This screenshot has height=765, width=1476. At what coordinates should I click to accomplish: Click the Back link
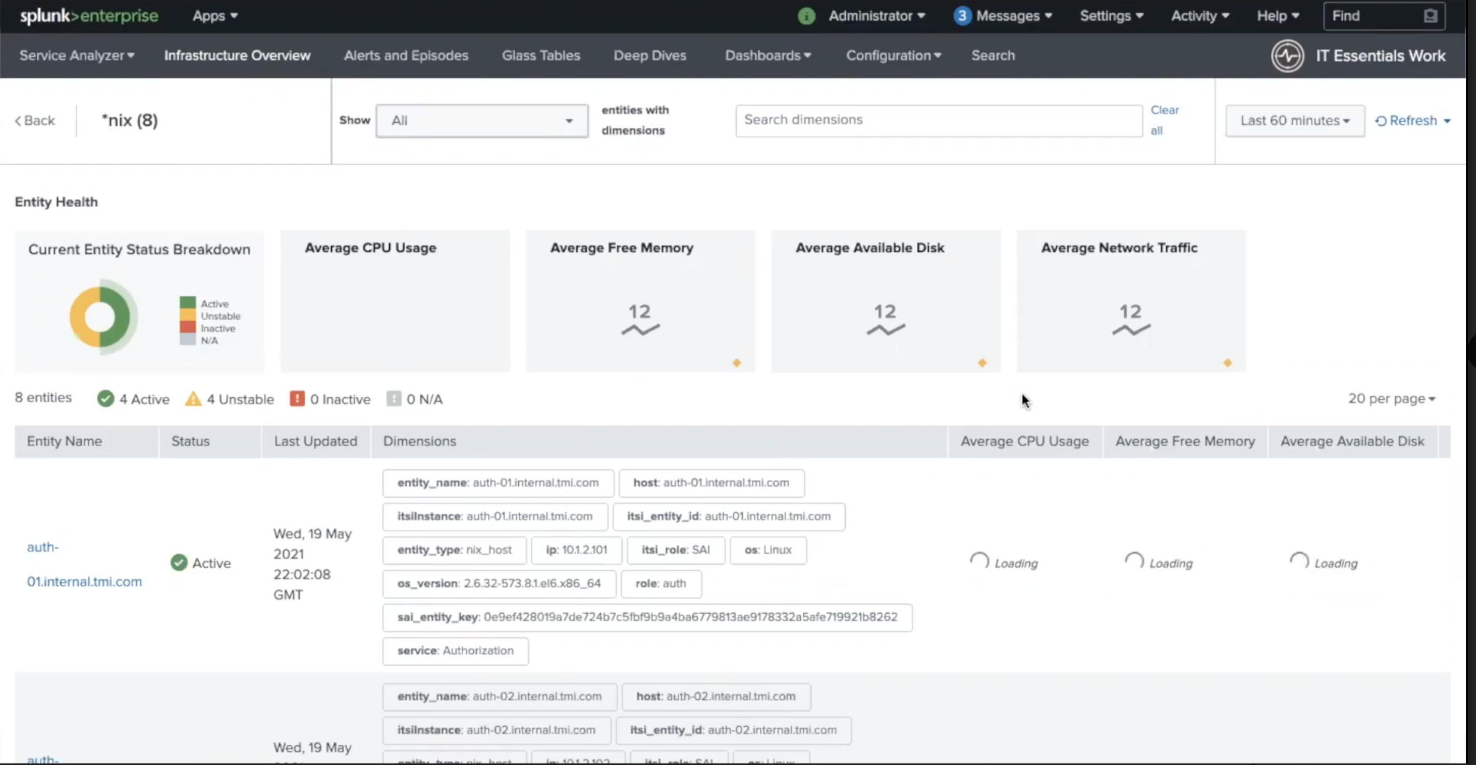coord(35,120)
